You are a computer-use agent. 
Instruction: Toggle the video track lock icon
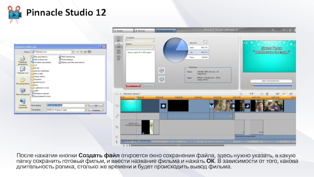coord(117,106)
